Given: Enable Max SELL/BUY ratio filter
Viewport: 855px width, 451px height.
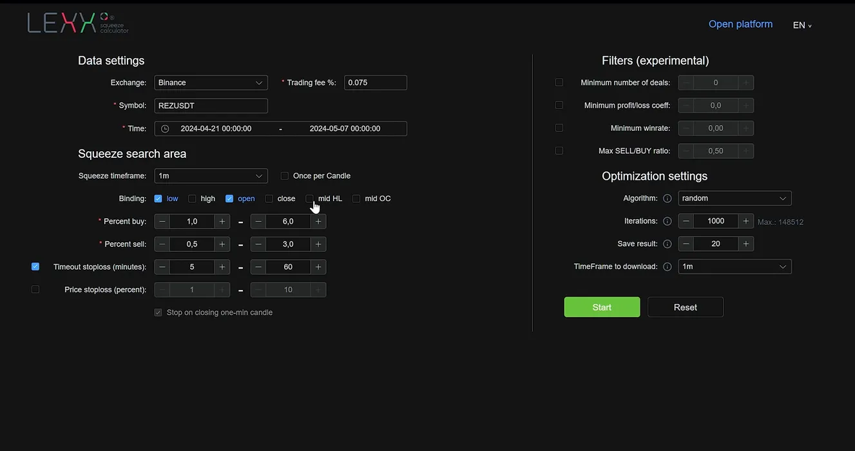Looking at the screenshot, I should click(x=559, y=151).
